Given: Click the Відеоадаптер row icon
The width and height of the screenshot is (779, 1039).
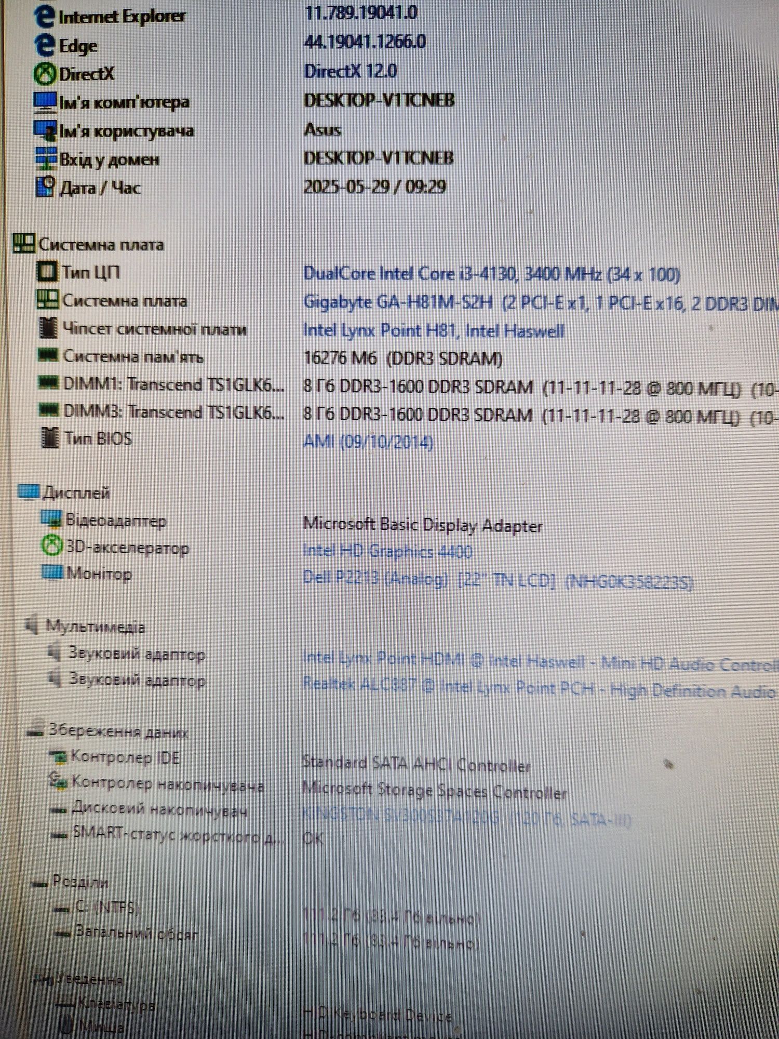Looking at the screenshot, I should [x=51, y=518].
